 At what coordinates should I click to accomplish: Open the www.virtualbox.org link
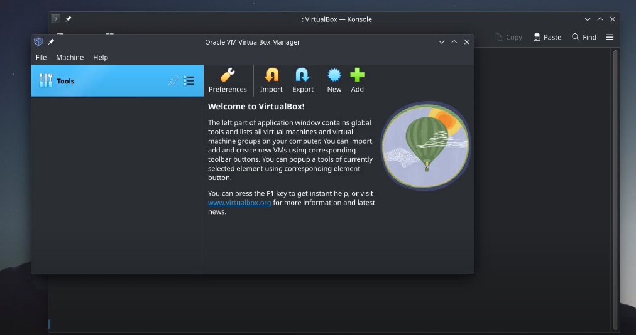[x=239, y=203]
